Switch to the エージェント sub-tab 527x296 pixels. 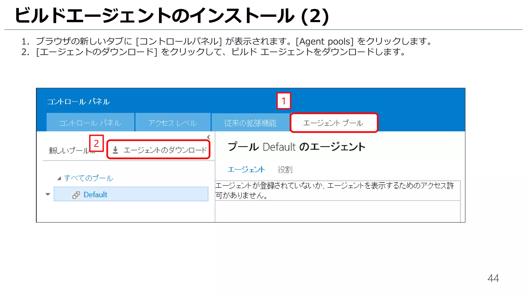pos(246,169)
